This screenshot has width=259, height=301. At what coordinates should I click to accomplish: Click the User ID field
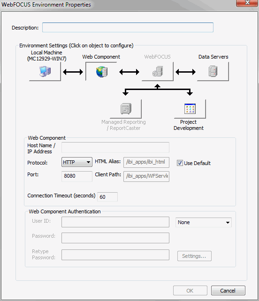click(115, 222)
